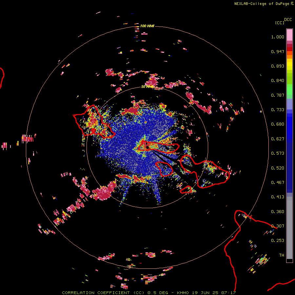The image size is (295, 295).
Task: Select the 0.787 scale value
Action: (278, 95)
